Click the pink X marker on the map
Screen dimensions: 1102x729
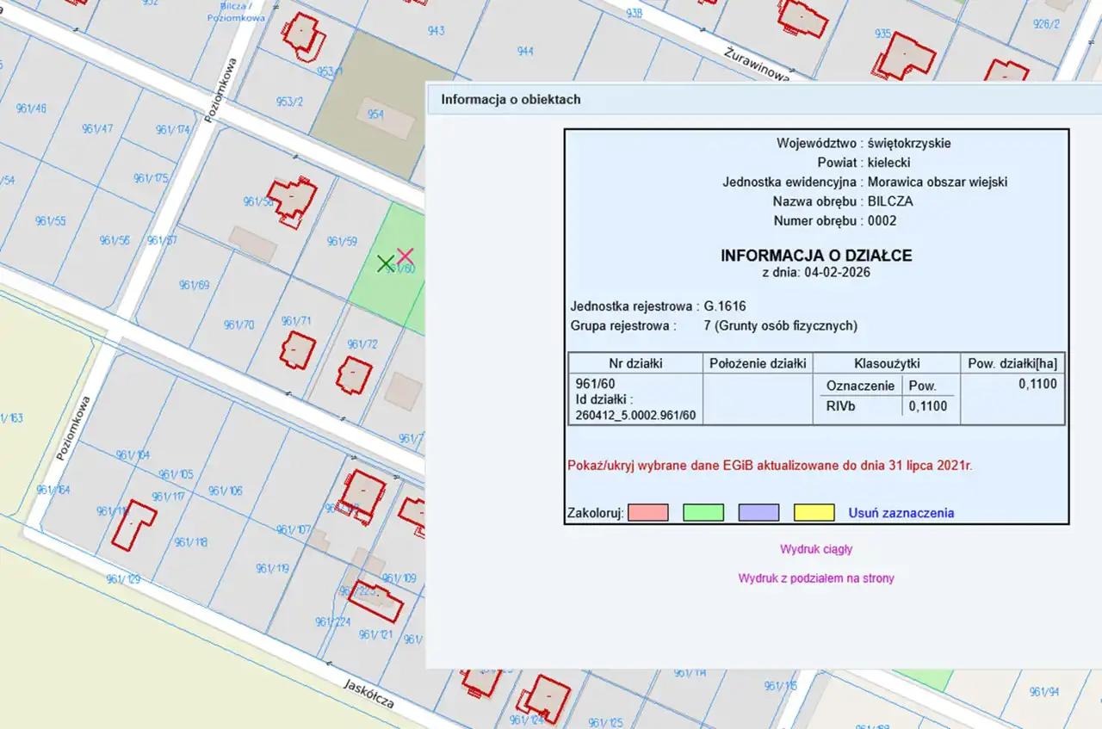(405, 256)
